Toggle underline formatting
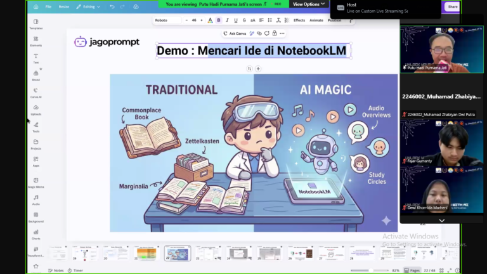Screen dimensions: 487x274 coord(236,20)
